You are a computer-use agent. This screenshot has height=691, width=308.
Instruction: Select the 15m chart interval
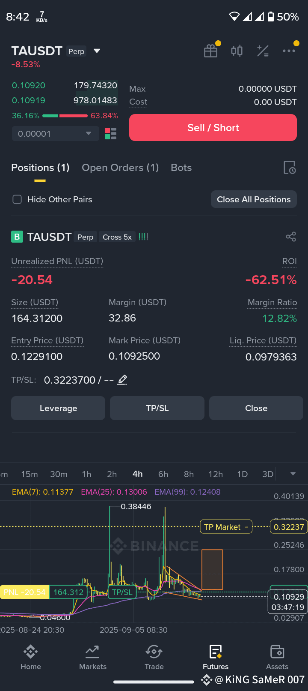pos(30,474)
